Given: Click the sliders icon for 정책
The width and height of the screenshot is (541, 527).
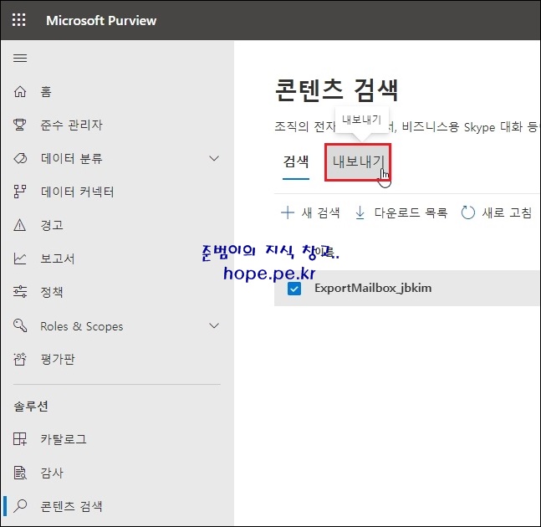Looking at the screenshot, I should point(20,292).
